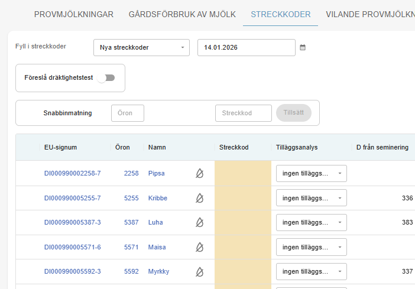The width and height of the screenshot is (415, 289).
Task: Click the date field showing 14.01.2026
Action: point(246,47)
